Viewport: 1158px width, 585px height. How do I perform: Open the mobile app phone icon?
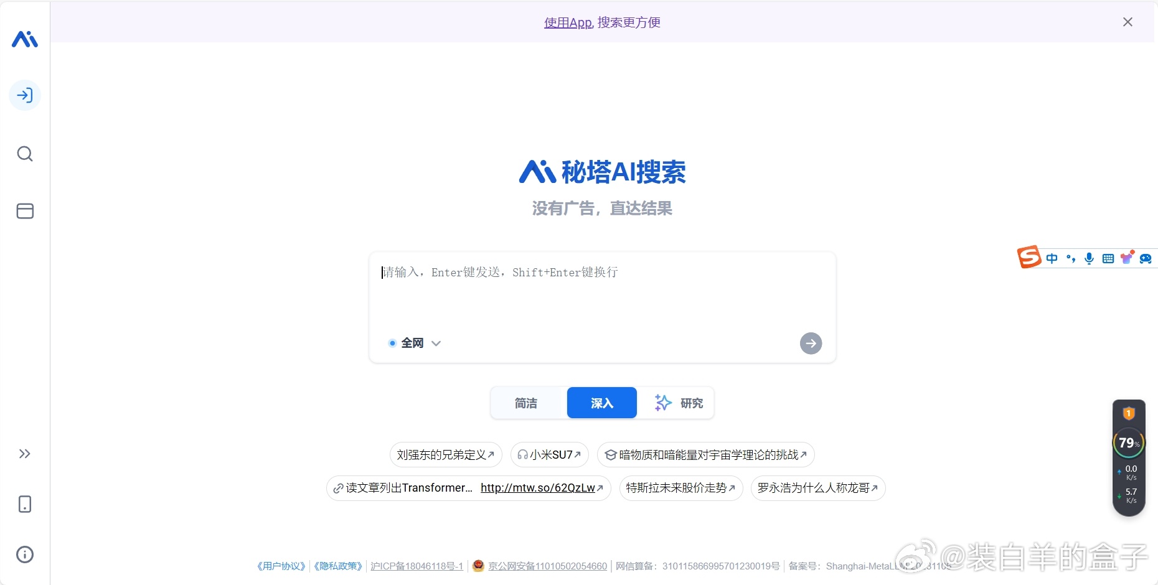pos(25,504)
